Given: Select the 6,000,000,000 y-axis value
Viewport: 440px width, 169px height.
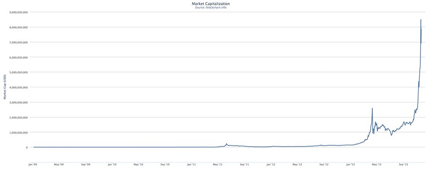Looking at the screenshot, I should point(18,58).
